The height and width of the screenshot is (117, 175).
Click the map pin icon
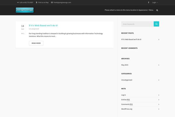point(36,2)
